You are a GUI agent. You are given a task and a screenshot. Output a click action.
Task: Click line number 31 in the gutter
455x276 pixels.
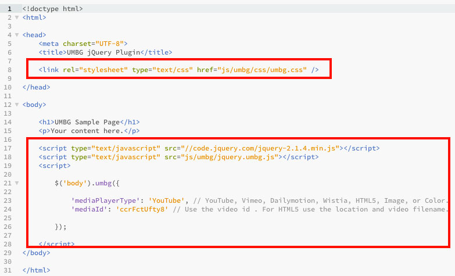8,270
